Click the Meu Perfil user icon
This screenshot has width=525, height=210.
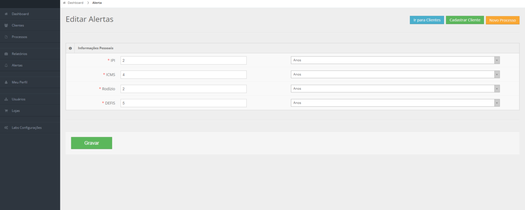[6, 82]
